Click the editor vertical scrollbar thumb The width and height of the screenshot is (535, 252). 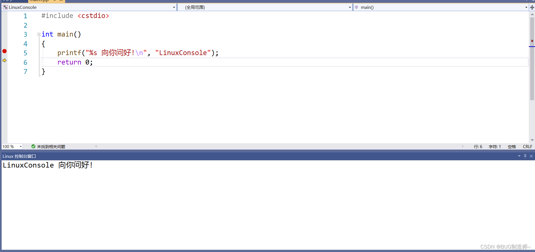tap(532, 59)
